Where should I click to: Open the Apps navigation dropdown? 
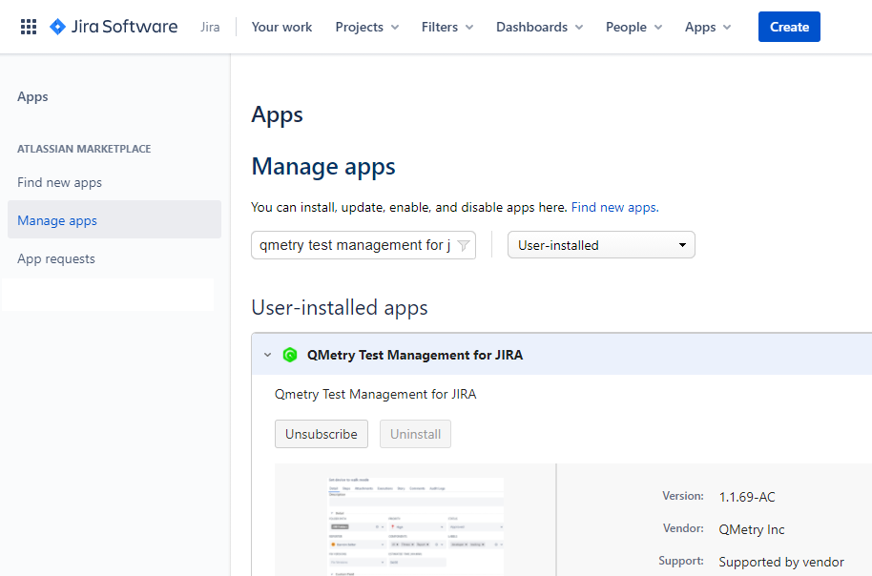click(x=707, y=27)
